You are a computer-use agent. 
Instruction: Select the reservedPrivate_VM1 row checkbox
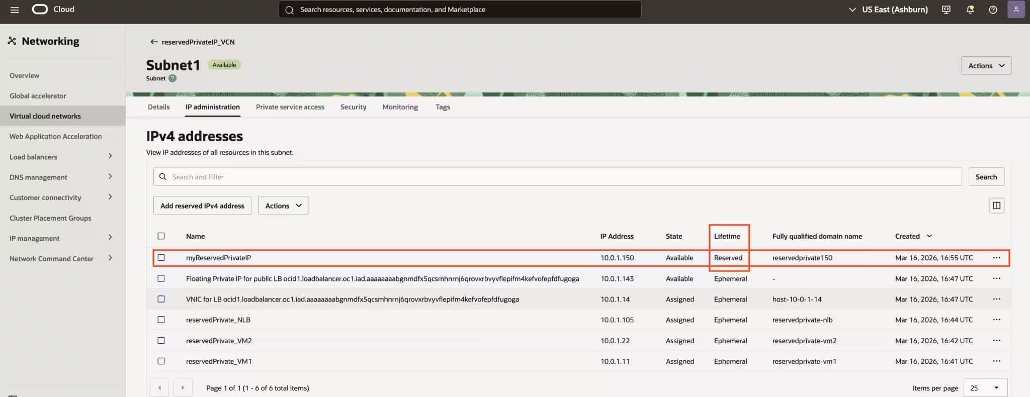161,361
